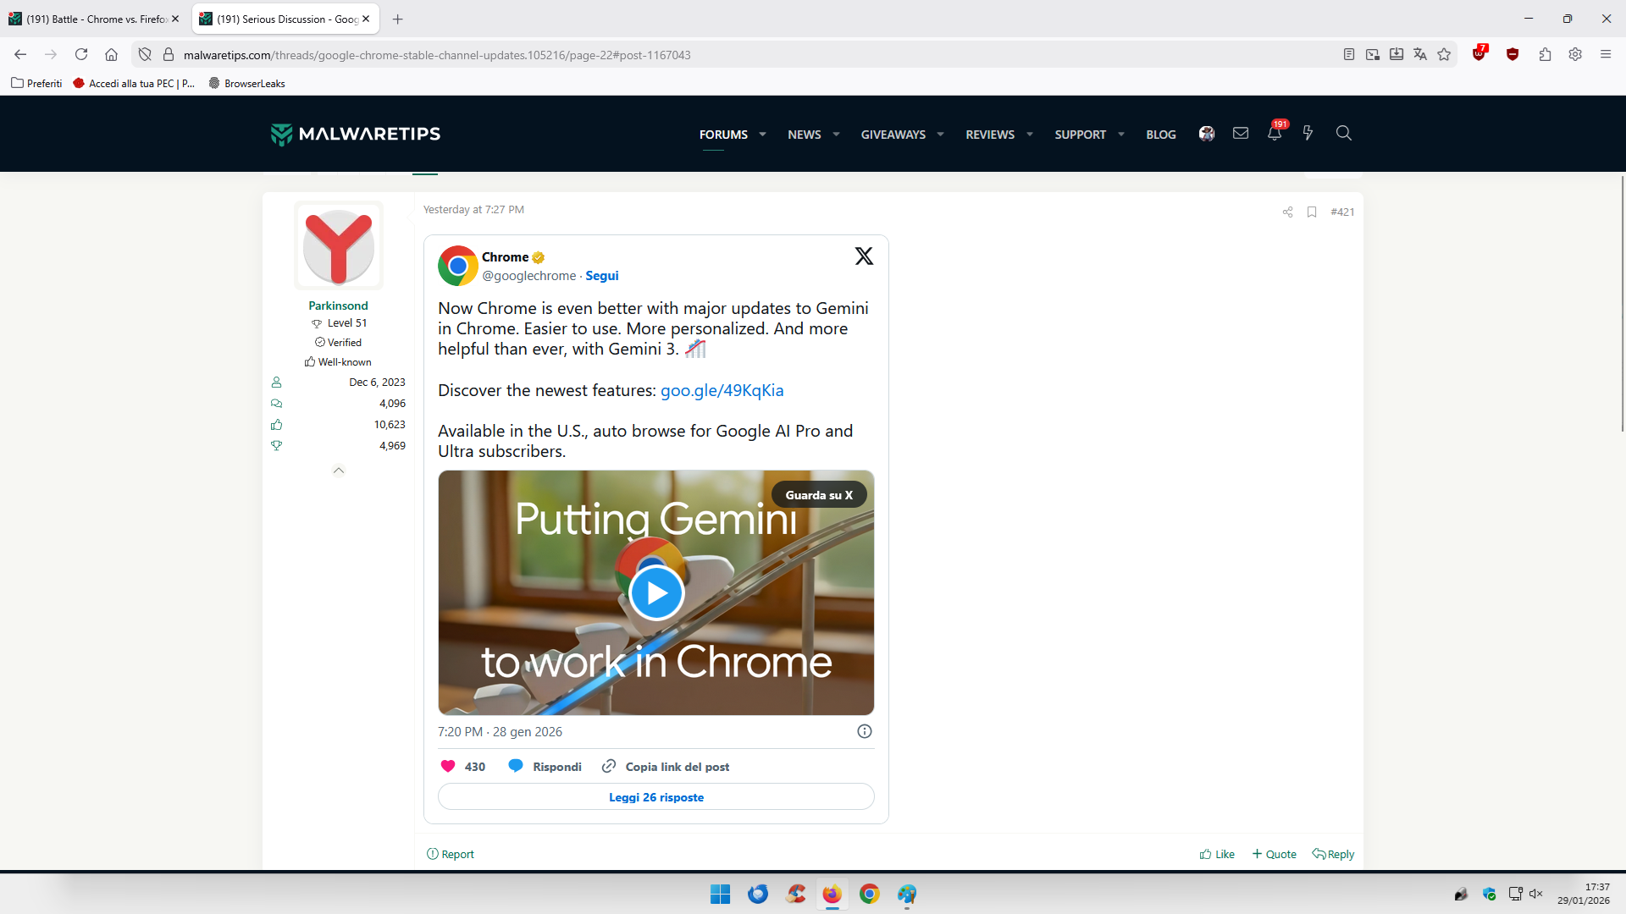The height and width of the screenshot is (914, 1626).
Task: Open the extensions puzzle menu
Action: [1545, 55]
